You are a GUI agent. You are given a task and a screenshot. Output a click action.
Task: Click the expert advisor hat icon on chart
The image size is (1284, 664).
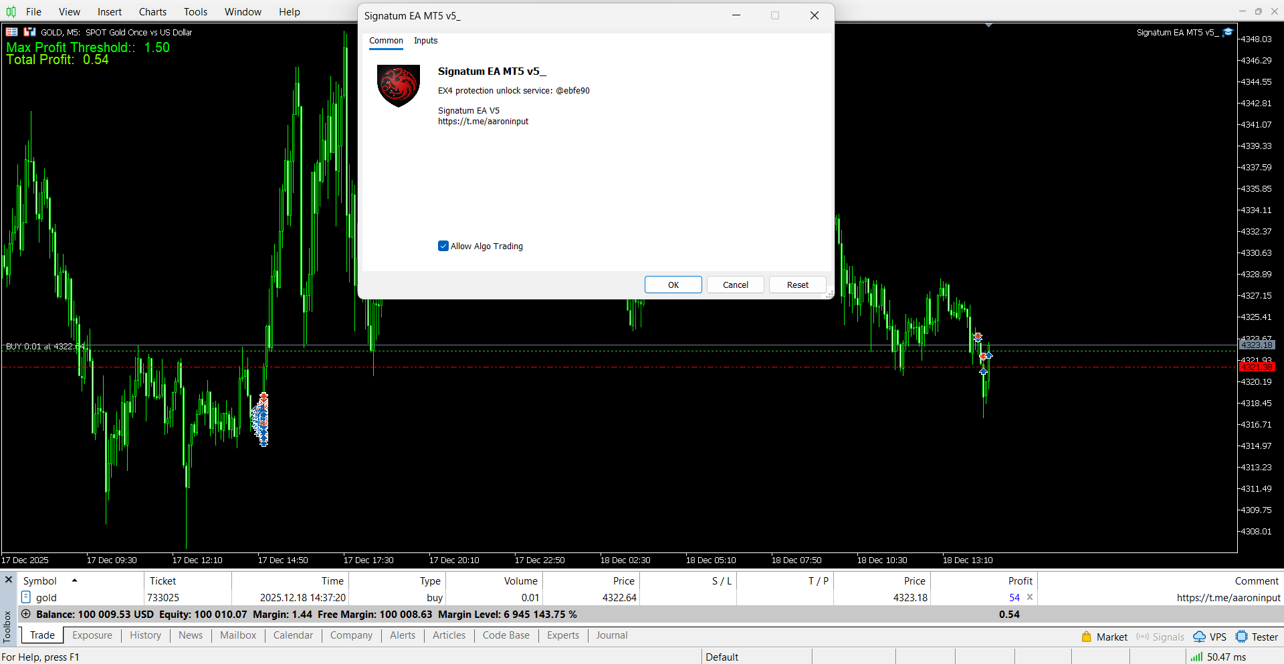[x=1228, y=32]
